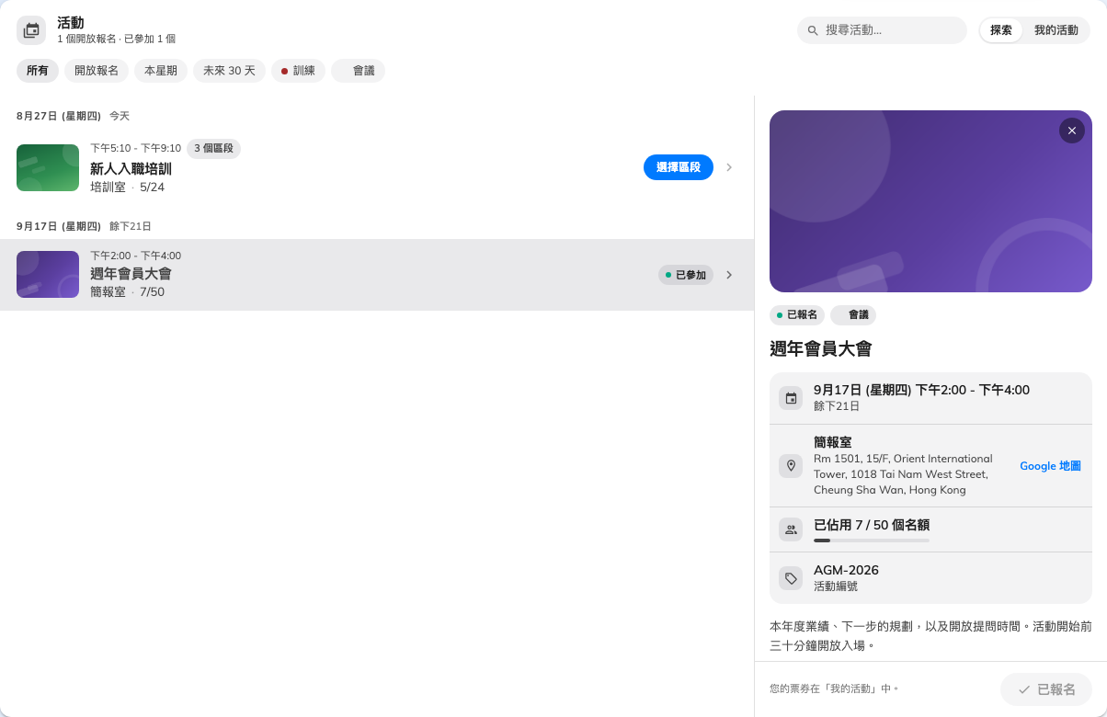Screen dimensions: 1107x717
Task: Click the purple event banner image
Action: [930, 201]
